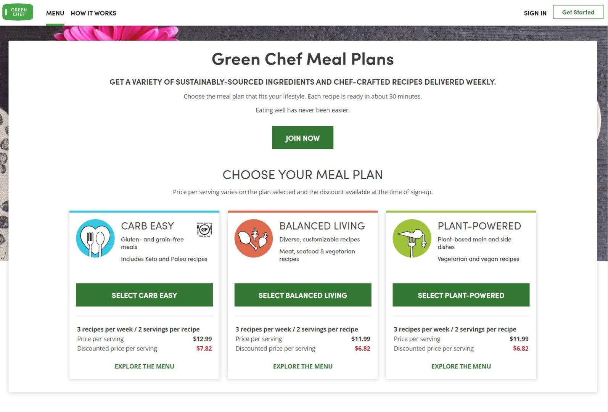Click the PLANT-POWERED heading text
Screen dimensions: 608x412
[479, 226]
